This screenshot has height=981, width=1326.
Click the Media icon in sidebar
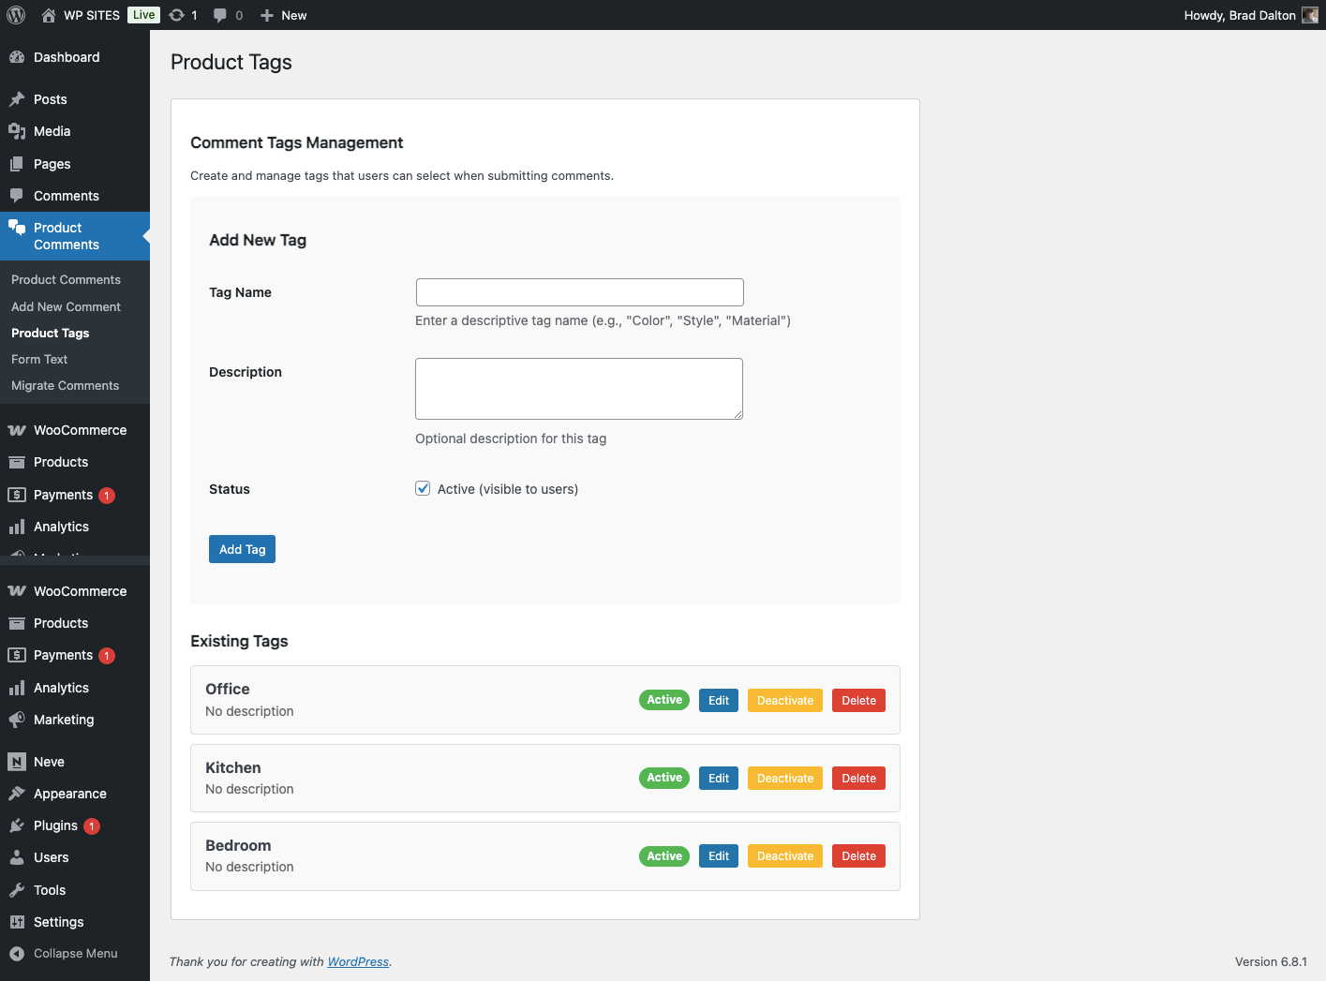(x=17, y=131)
